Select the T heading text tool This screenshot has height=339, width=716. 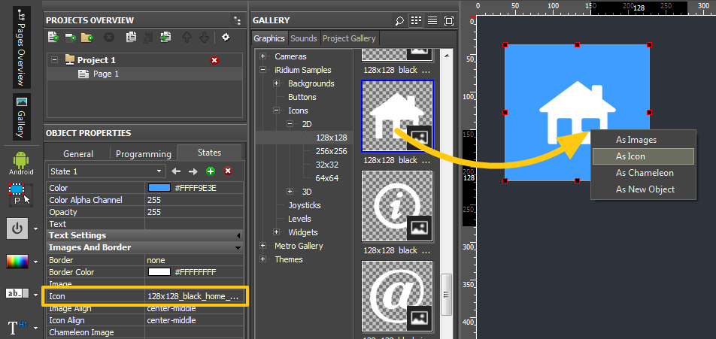point(17,328)
